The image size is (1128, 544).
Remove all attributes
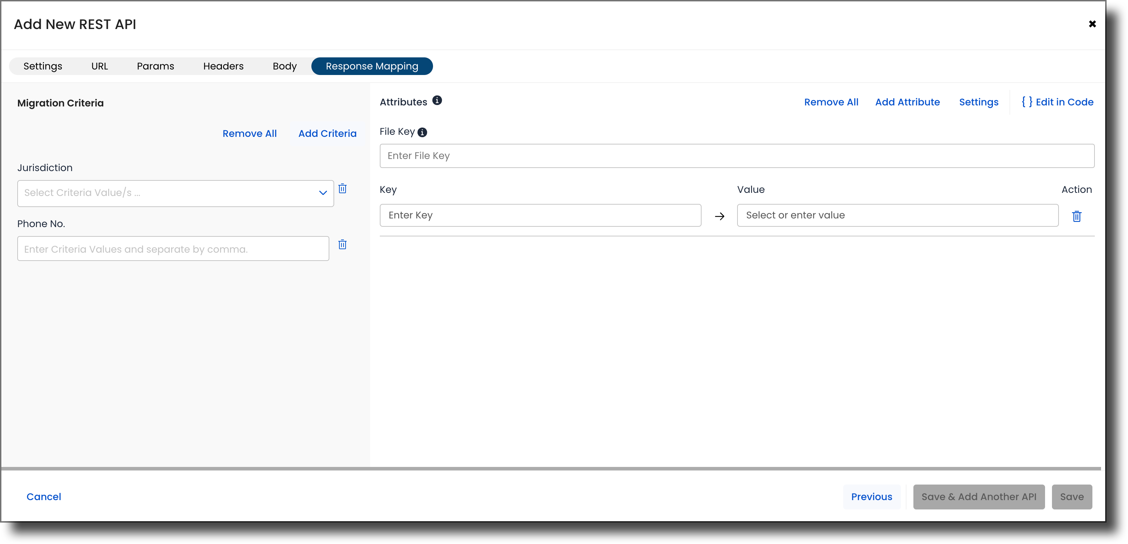831,102
